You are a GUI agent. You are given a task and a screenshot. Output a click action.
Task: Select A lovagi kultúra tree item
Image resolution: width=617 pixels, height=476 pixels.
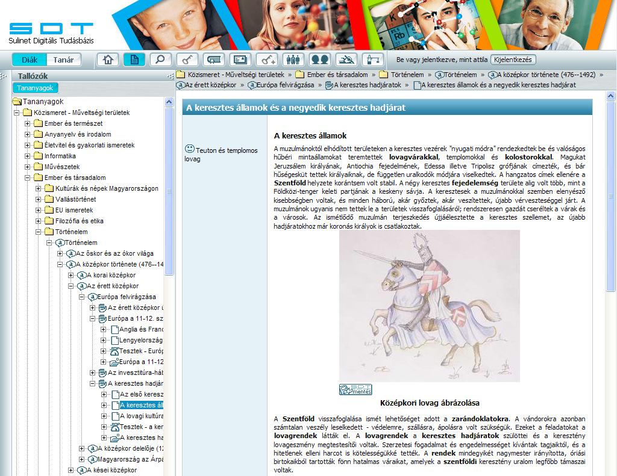[x=141, y=416]
